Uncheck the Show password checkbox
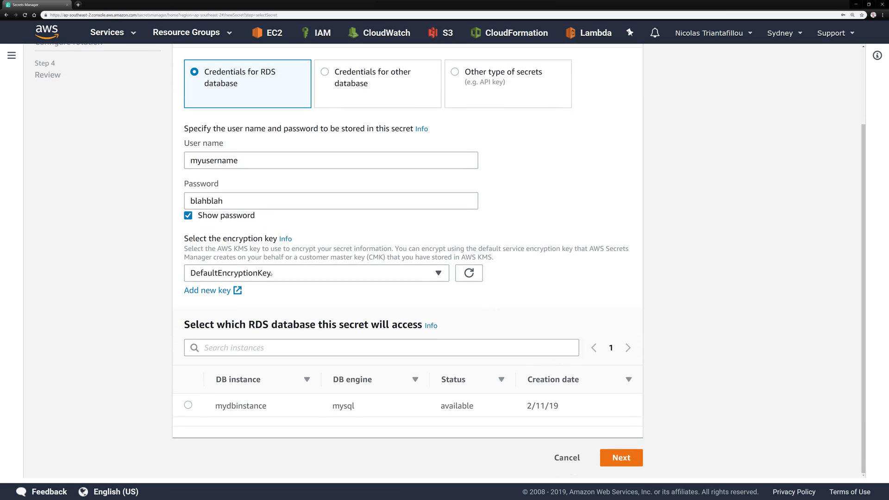This screenshot has width=889, height=500. (188, 215)
